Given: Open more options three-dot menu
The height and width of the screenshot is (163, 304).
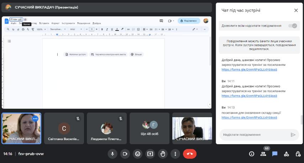Looking at the screenshot, I should pyautogui.click(x=175, y=154).
